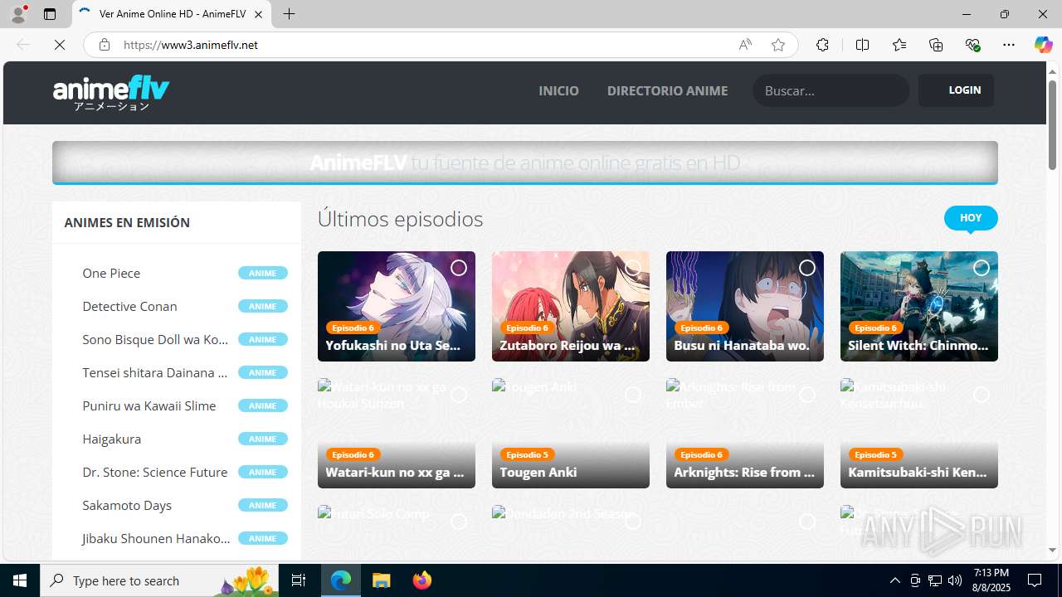This screenshot has height=597, width=1062.
Task: Open Dr. Stone: Science Future link
Action: coord(154,472)
